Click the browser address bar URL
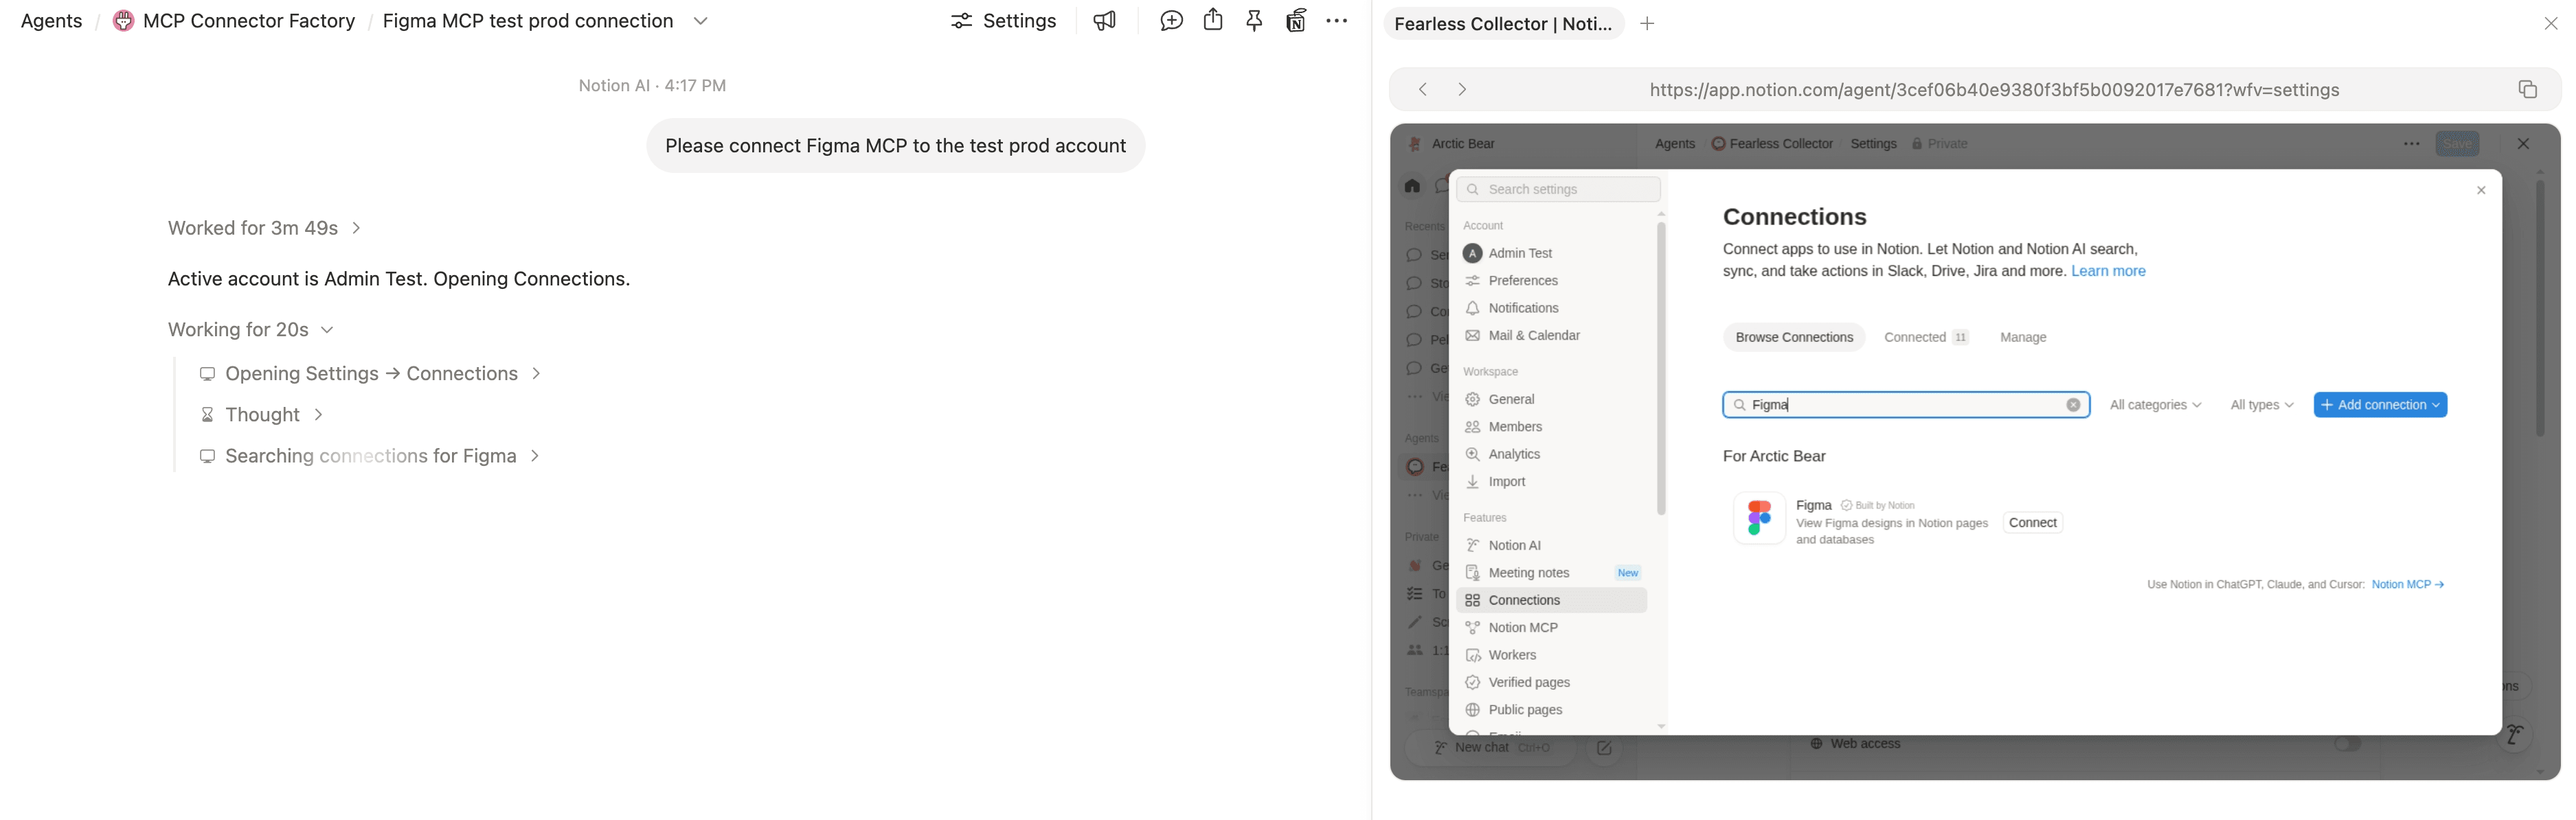 [x=1994, y=90]
